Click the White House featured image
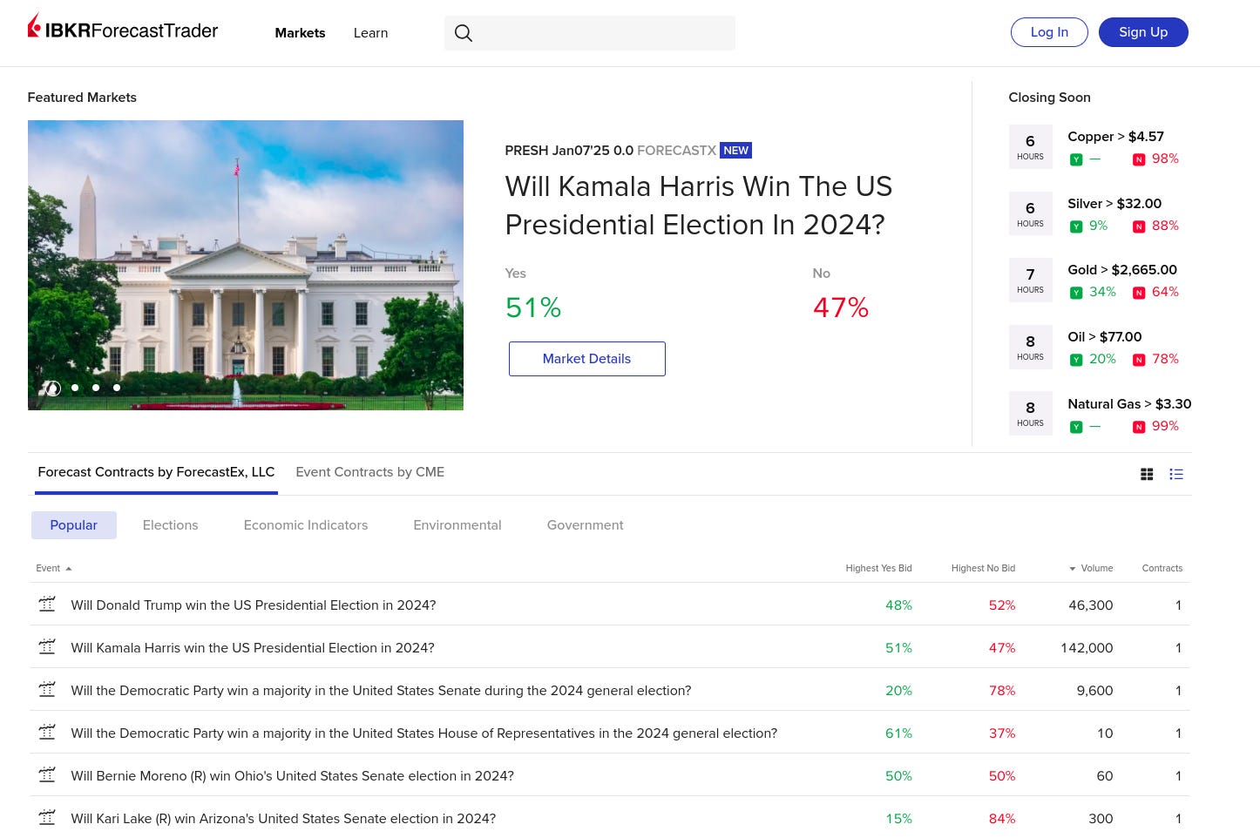 (246, 265)
